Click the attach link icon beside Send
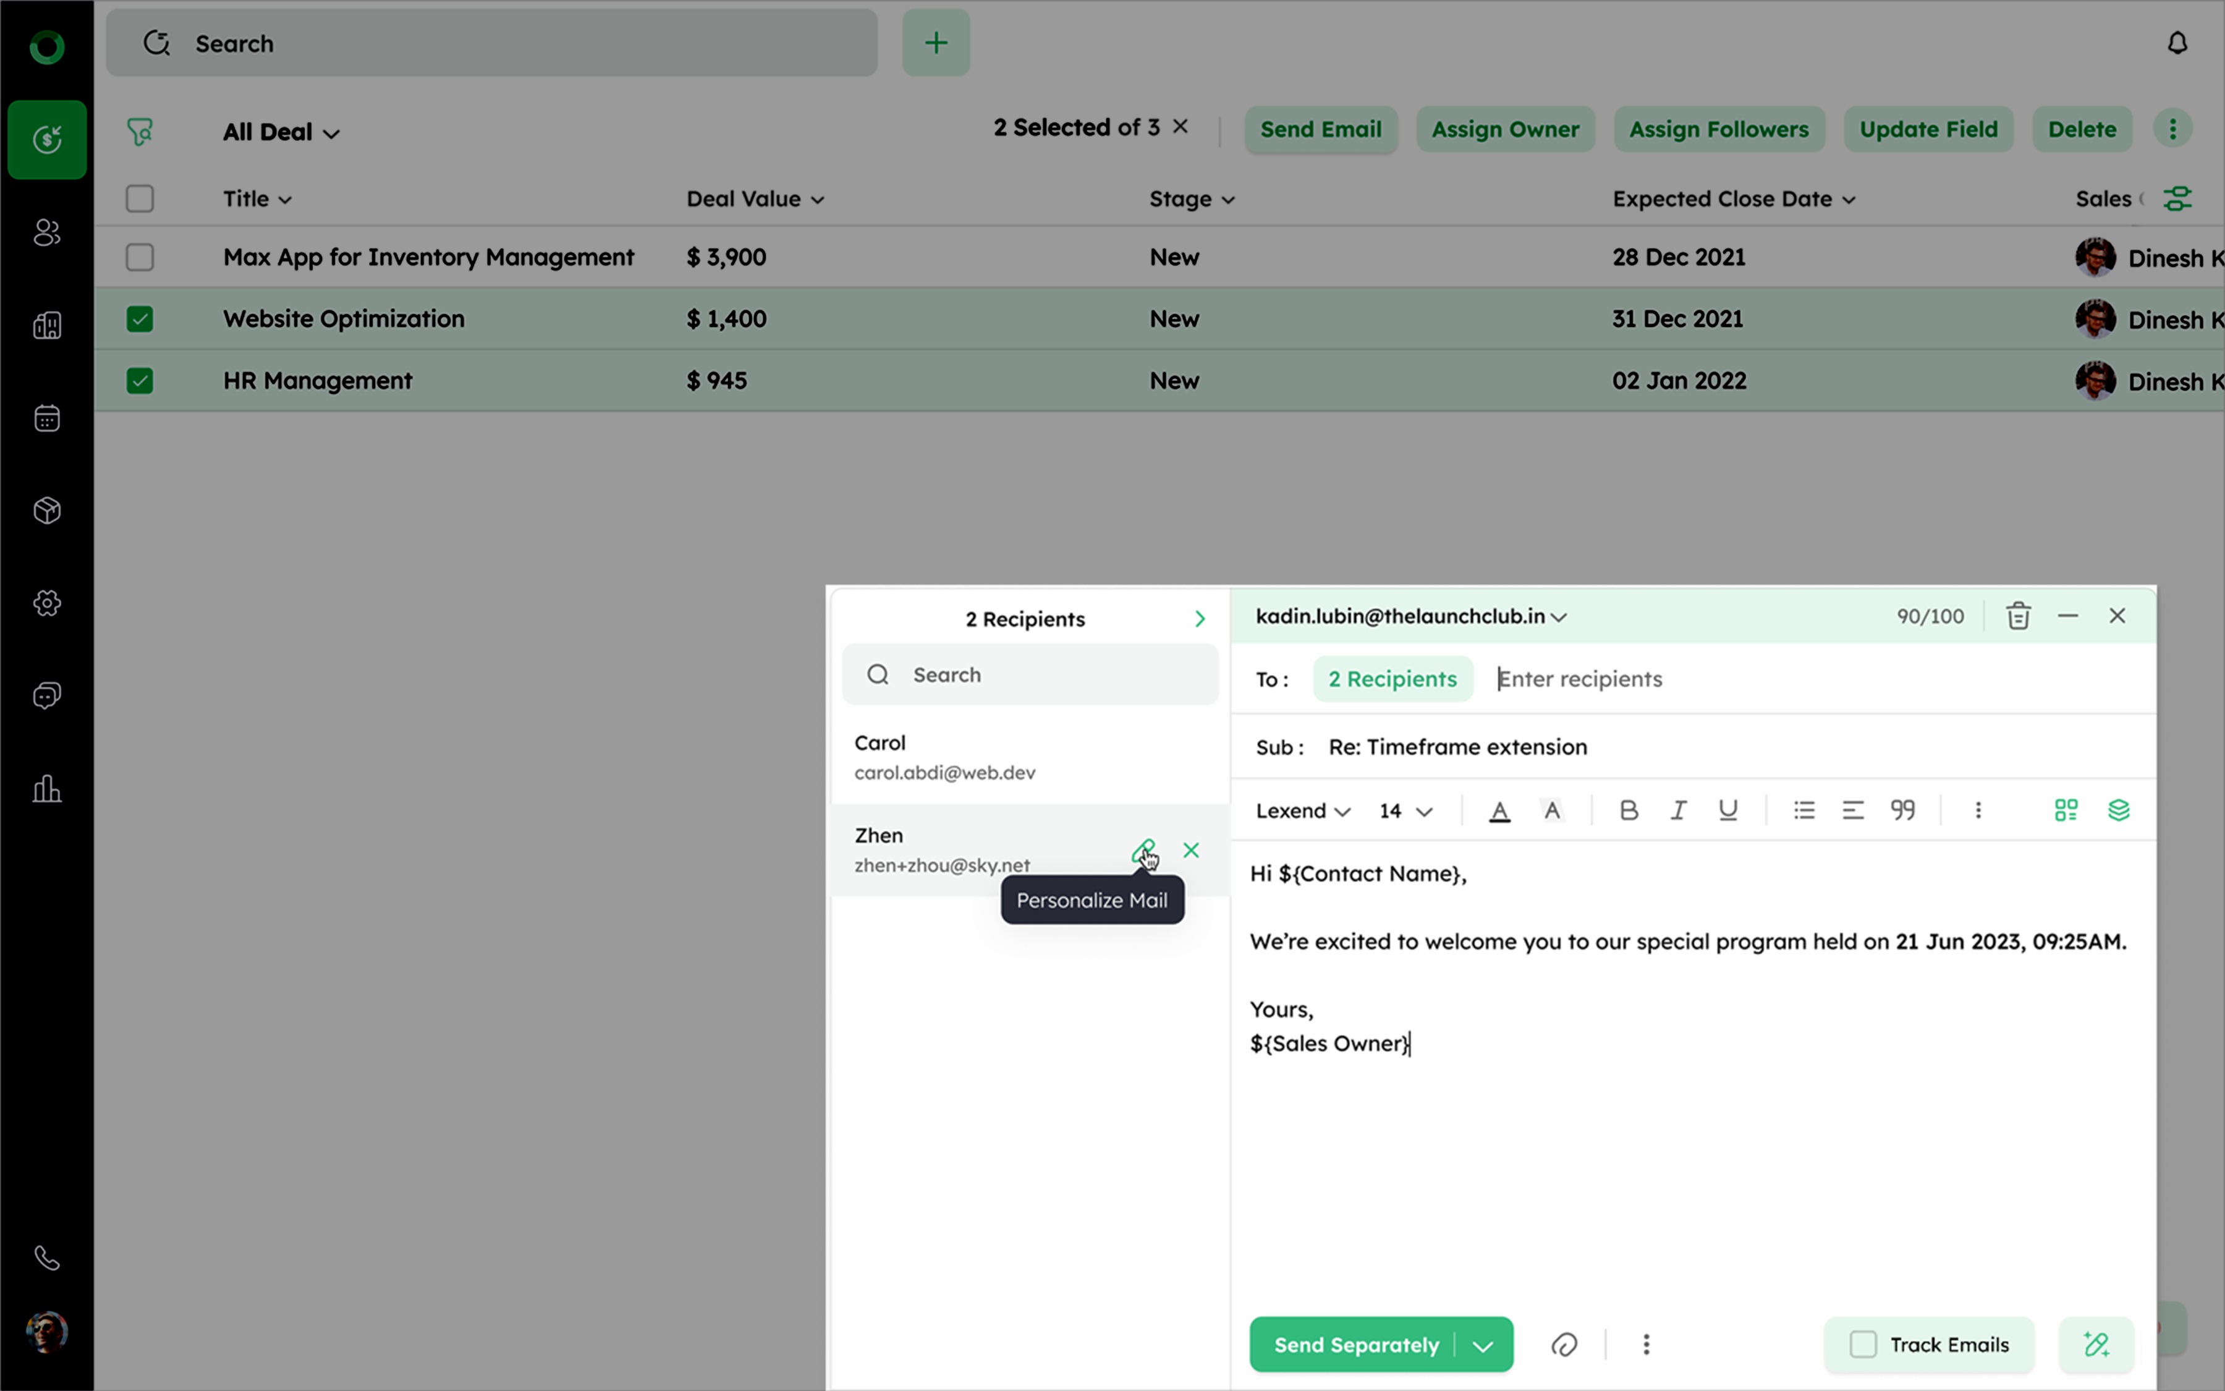 (1564, 1344)
